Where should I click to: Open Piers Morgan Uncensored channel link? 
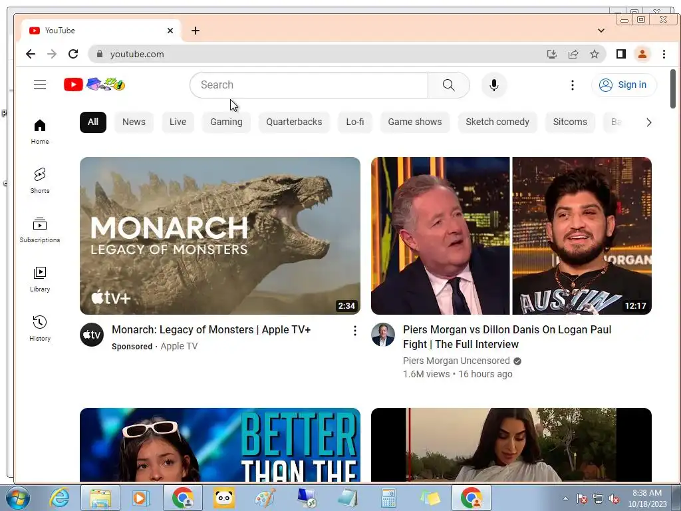(456, 361)
